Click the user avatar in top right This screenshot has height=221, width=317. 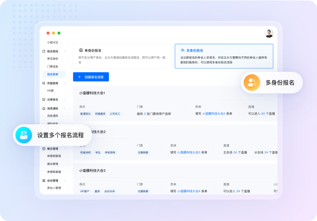(x=269, y=33)
